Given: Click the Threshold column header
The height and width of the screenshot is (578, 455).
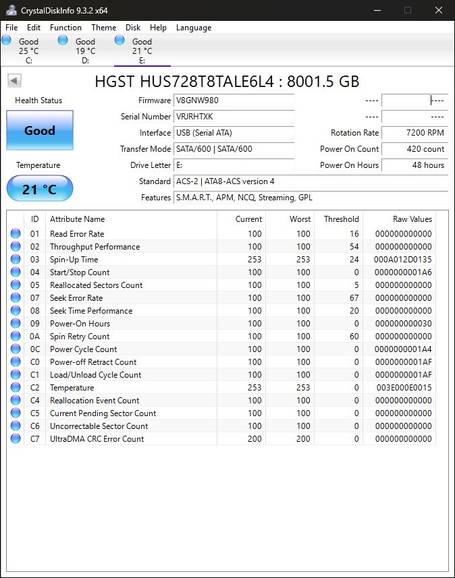Looking at the screenshot, I should pyautogui.click(x=338, y=219).
